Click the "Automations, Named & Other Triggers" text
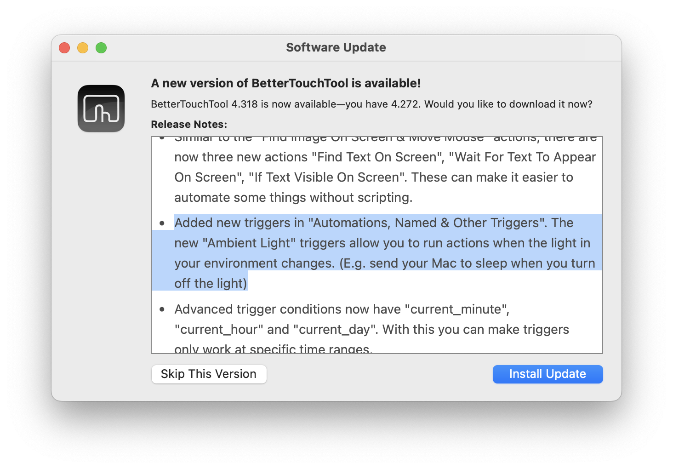673x469 pixels. pyautogui.click(x=425, y=223)
